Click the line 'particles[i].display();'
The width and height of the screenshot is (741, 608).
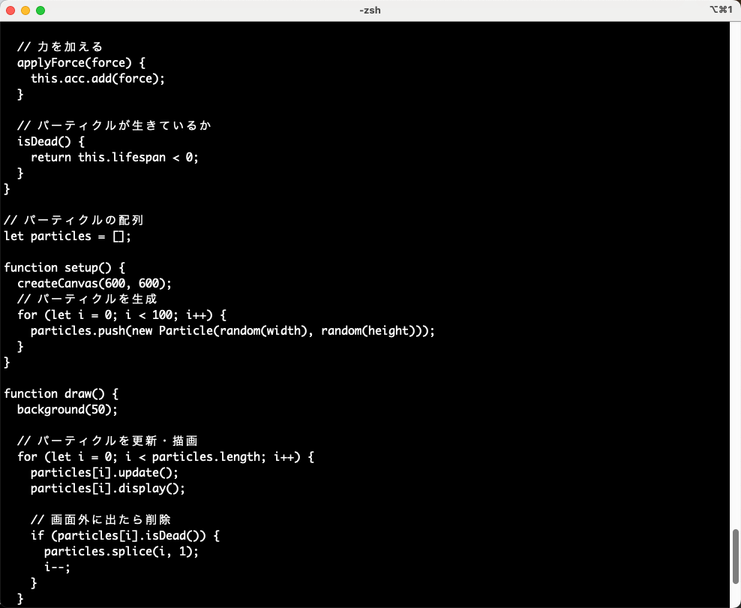point(108,489)
